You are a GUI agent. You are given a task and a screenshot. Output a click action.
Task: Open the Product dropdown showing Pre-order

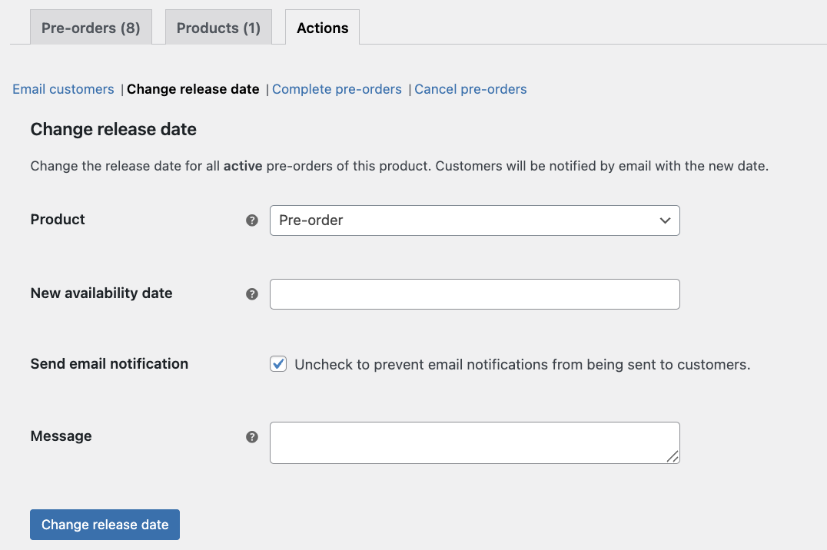pos(474,220)
